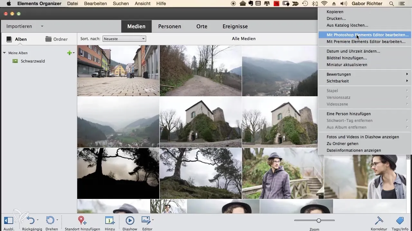412x231 pixels.
Task: Open the Bearbeiten menu
Action: [95, 4]
